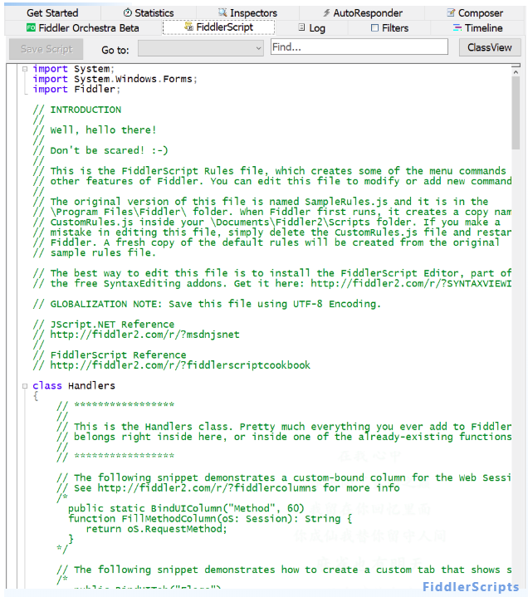528x597 pixels.
Task: Click the scrollbar up arrow
Action: click(516, 72)
